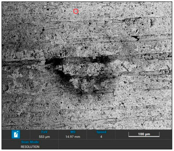Select the WD label in the info bar

pyautogui.click(x=73, y=132)
